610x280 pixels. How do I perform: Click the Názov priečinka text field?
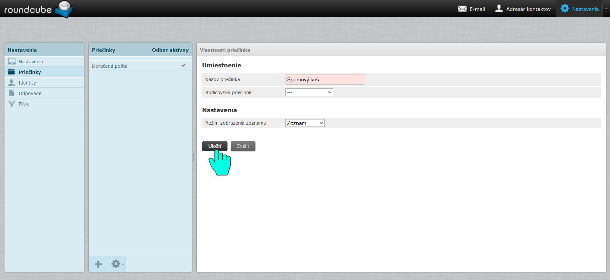[x=325, y=80]
